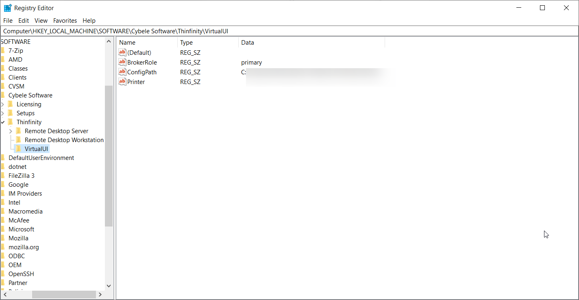The width and height of the screenshot is (579, 300).
Task: Select the mozilla.org key
Action: pyautogui.click(x=24, y=247)
